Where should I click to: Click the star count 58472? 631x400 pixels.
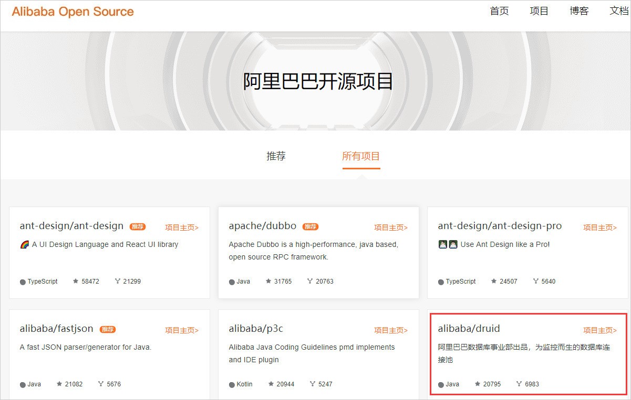pos(90,281)
